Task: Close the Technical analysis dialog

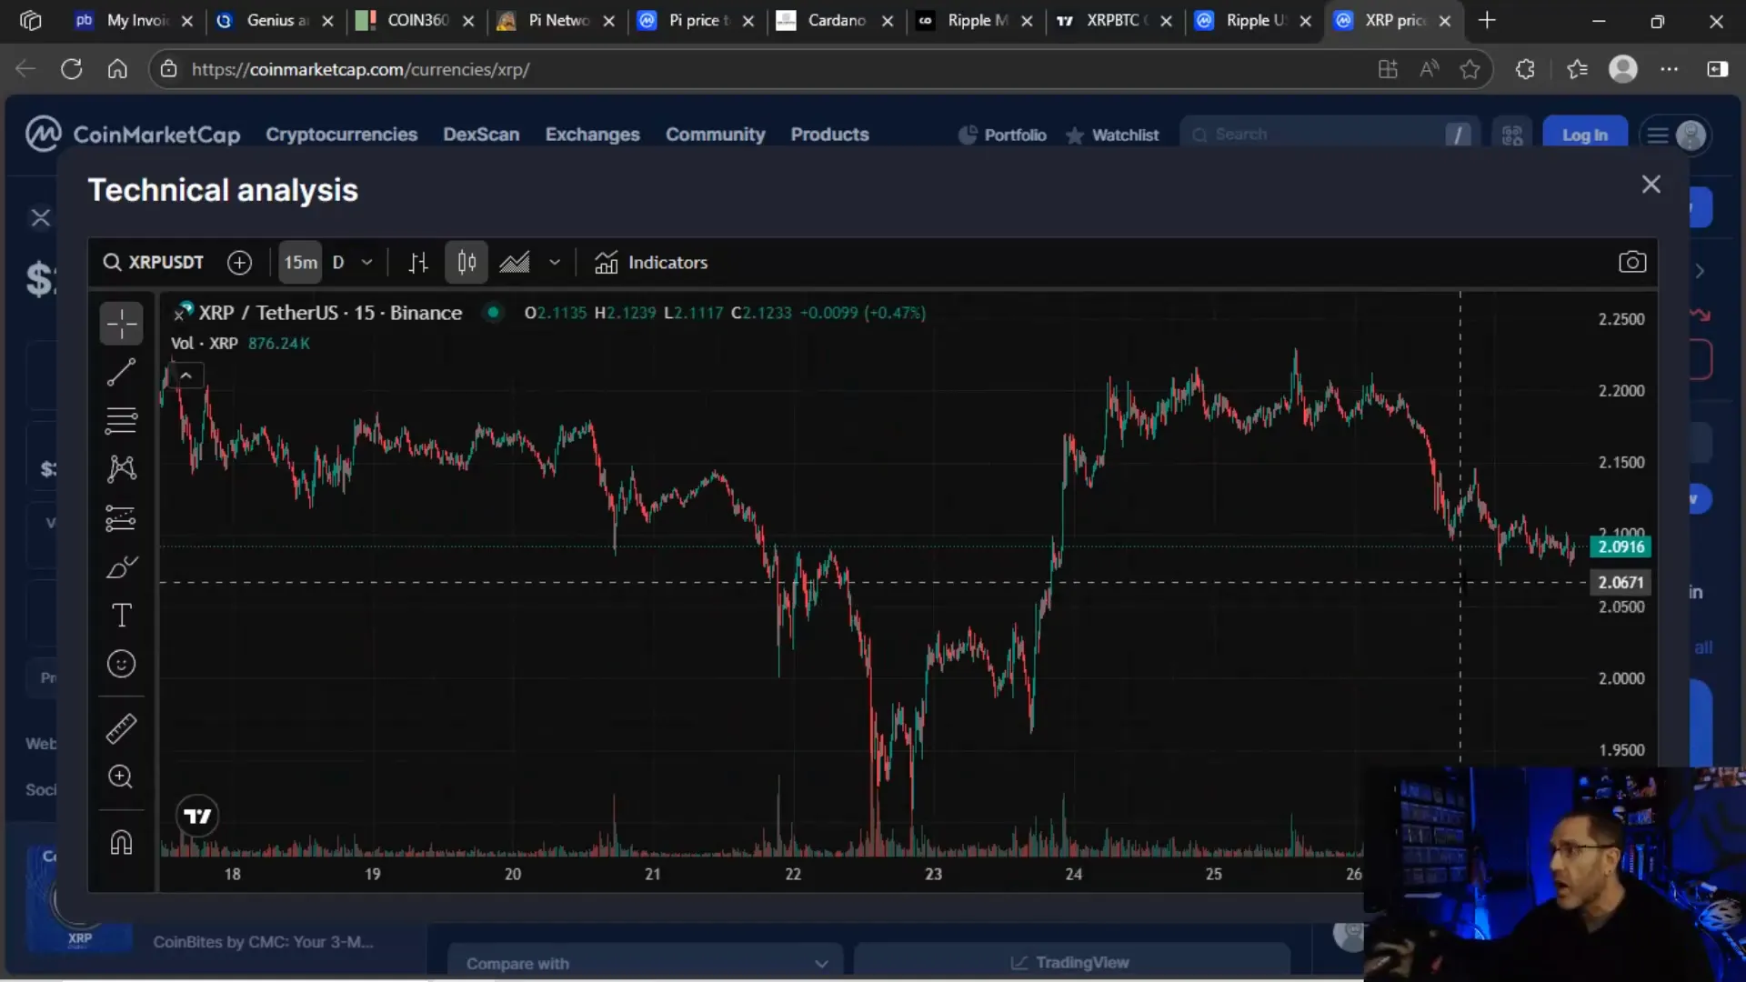Action: click(x=1651, y=185)
